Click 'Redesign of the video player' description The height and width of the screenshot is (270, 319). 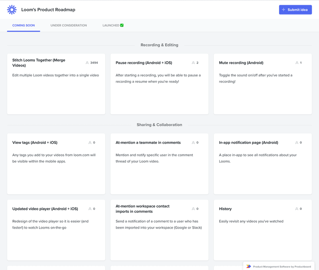pyautogui.click(x=50, y=225)
